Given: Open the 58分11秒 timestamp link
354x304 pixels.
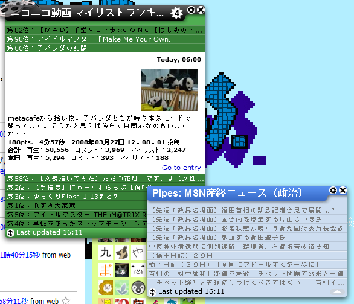Looking at the screenshot, I should (14, 301).
